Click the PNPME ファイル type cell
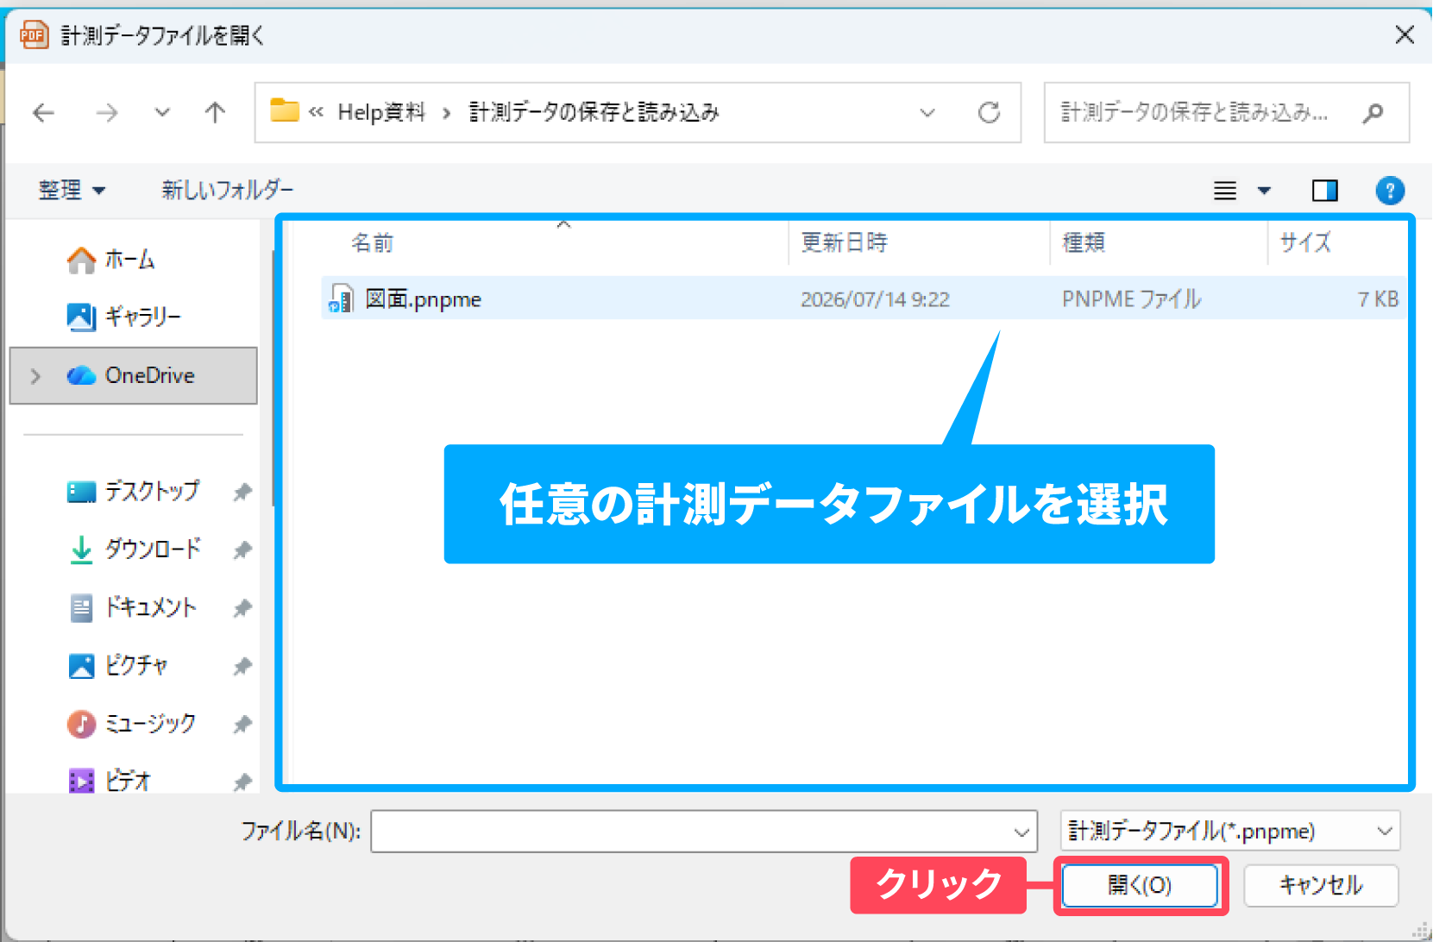Screen dimensions: 1433x942 point(1131,299)
